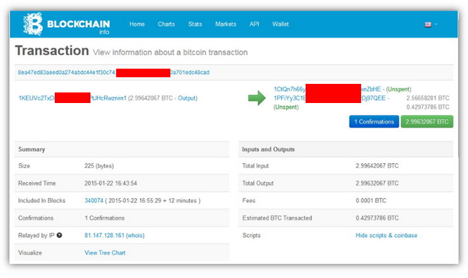Click the Blockchain.info logo
468x278 pixels.
(x=67, y=24)
